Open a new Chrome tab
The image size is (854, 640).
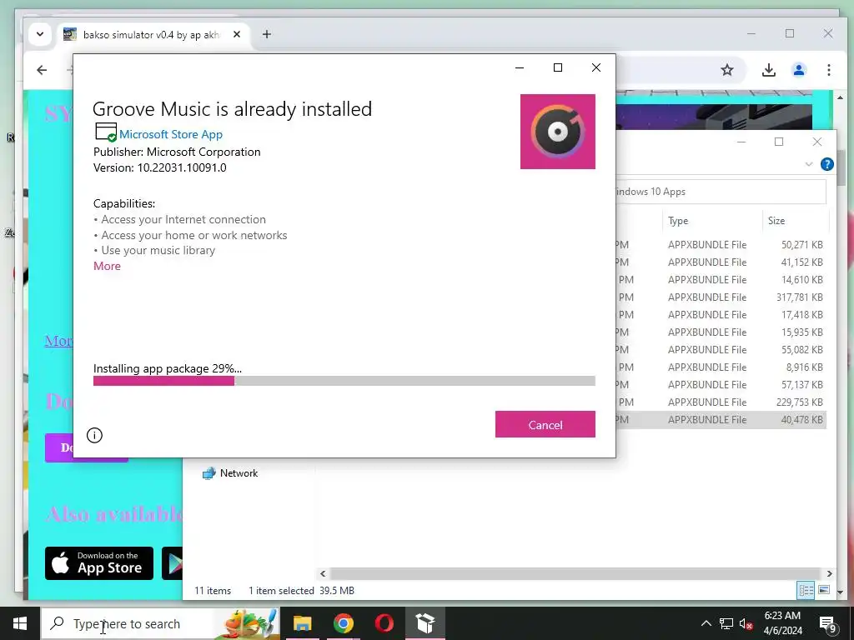(x=266, y=34)
